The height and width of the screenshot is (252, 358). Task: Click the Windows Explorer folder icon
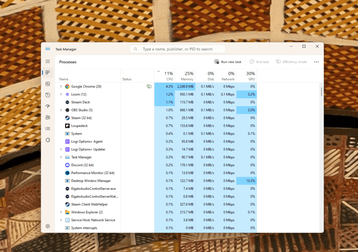tap(67, 212)
